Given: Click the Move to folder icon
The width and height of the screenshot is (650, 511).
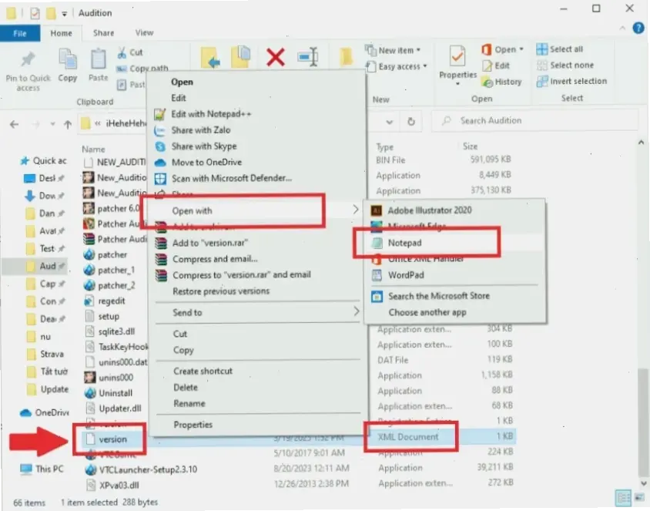Looking at the screenshot, I should click(x=210, y=57).
